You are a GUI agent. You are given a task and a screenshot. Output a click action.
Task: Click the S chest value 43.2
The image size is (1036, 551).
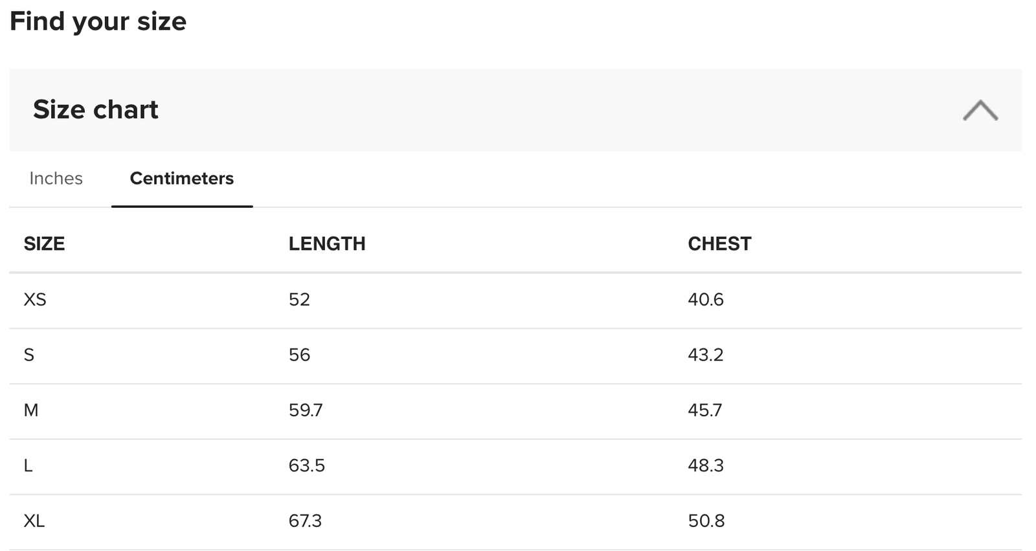click(706, 355)
